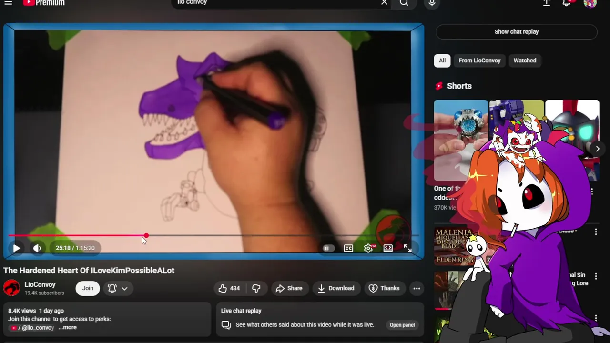Run the search with magnifier button
610x343 pixels.
(x=404, y=3)
